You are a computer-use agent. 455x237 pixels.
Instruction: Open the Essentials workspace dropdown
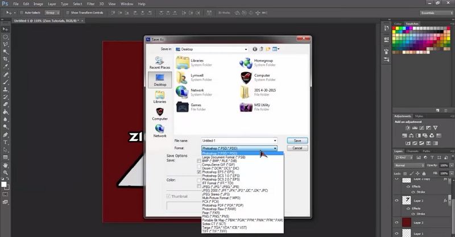click(x=436, y=13)
